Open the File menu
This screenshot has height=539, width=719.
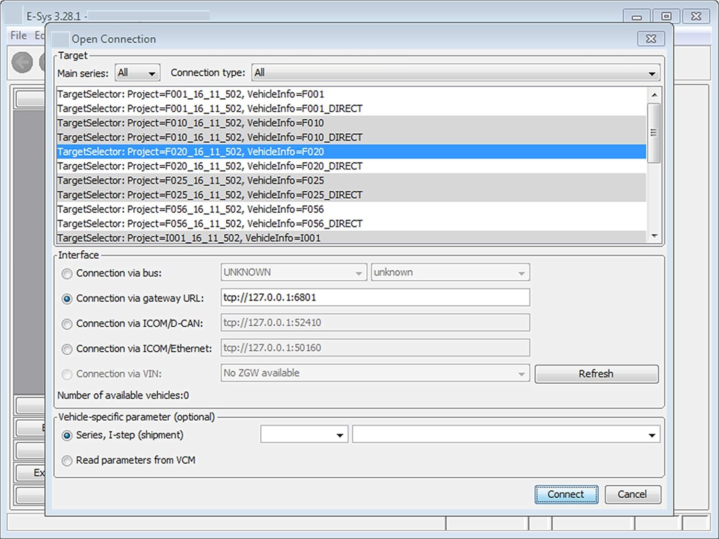pyautogui.click(x=19, y=35)
